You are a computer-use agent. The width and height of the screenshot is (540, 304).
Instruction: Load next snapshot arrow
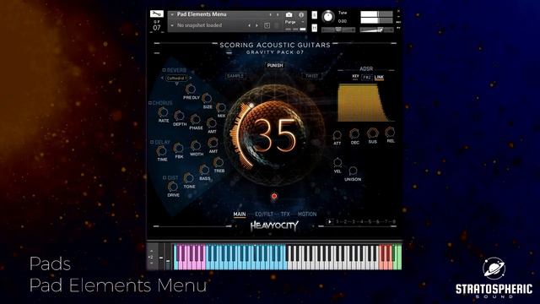click(256, 25)
